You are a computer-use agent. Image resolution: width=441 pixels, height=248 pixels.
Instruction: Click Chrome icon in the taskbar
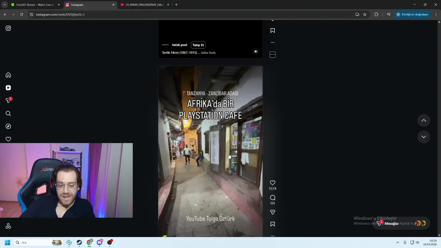[90, 242]
